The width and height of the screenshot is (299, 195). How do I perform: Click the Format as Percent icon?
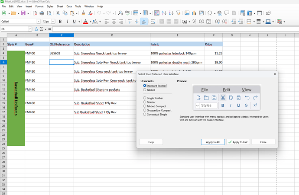click(x=194, y=22)
